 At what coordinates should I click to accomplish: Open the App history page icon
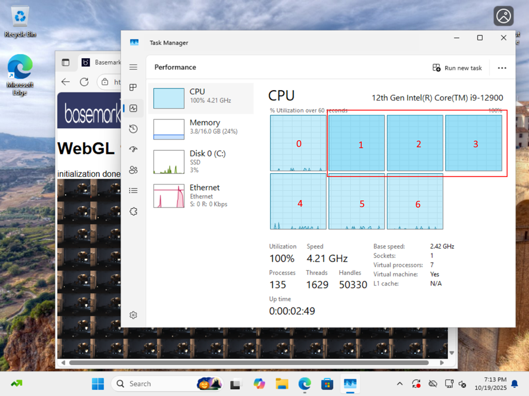pos(133,129)
